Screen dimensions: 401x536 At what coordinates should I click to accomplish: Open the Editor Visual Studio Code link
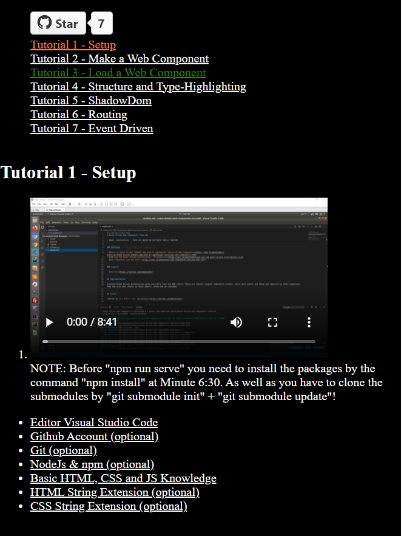(x=94, y=423)
